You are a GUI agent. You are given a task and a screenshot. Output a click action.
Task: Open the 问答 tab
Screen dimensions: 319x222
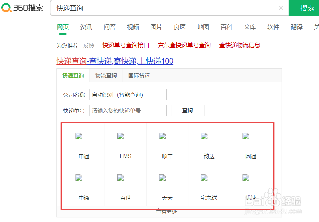point(110,27)
